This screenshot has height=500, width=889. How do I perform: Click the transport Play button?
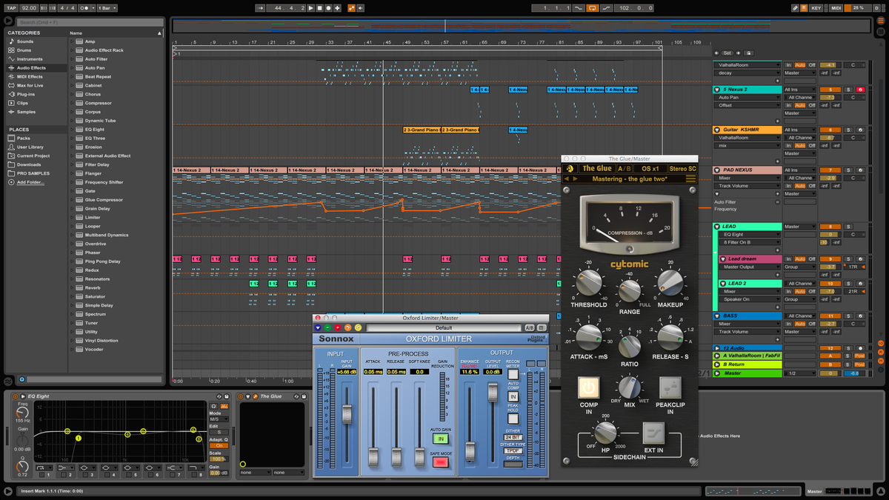pos(310,7)
